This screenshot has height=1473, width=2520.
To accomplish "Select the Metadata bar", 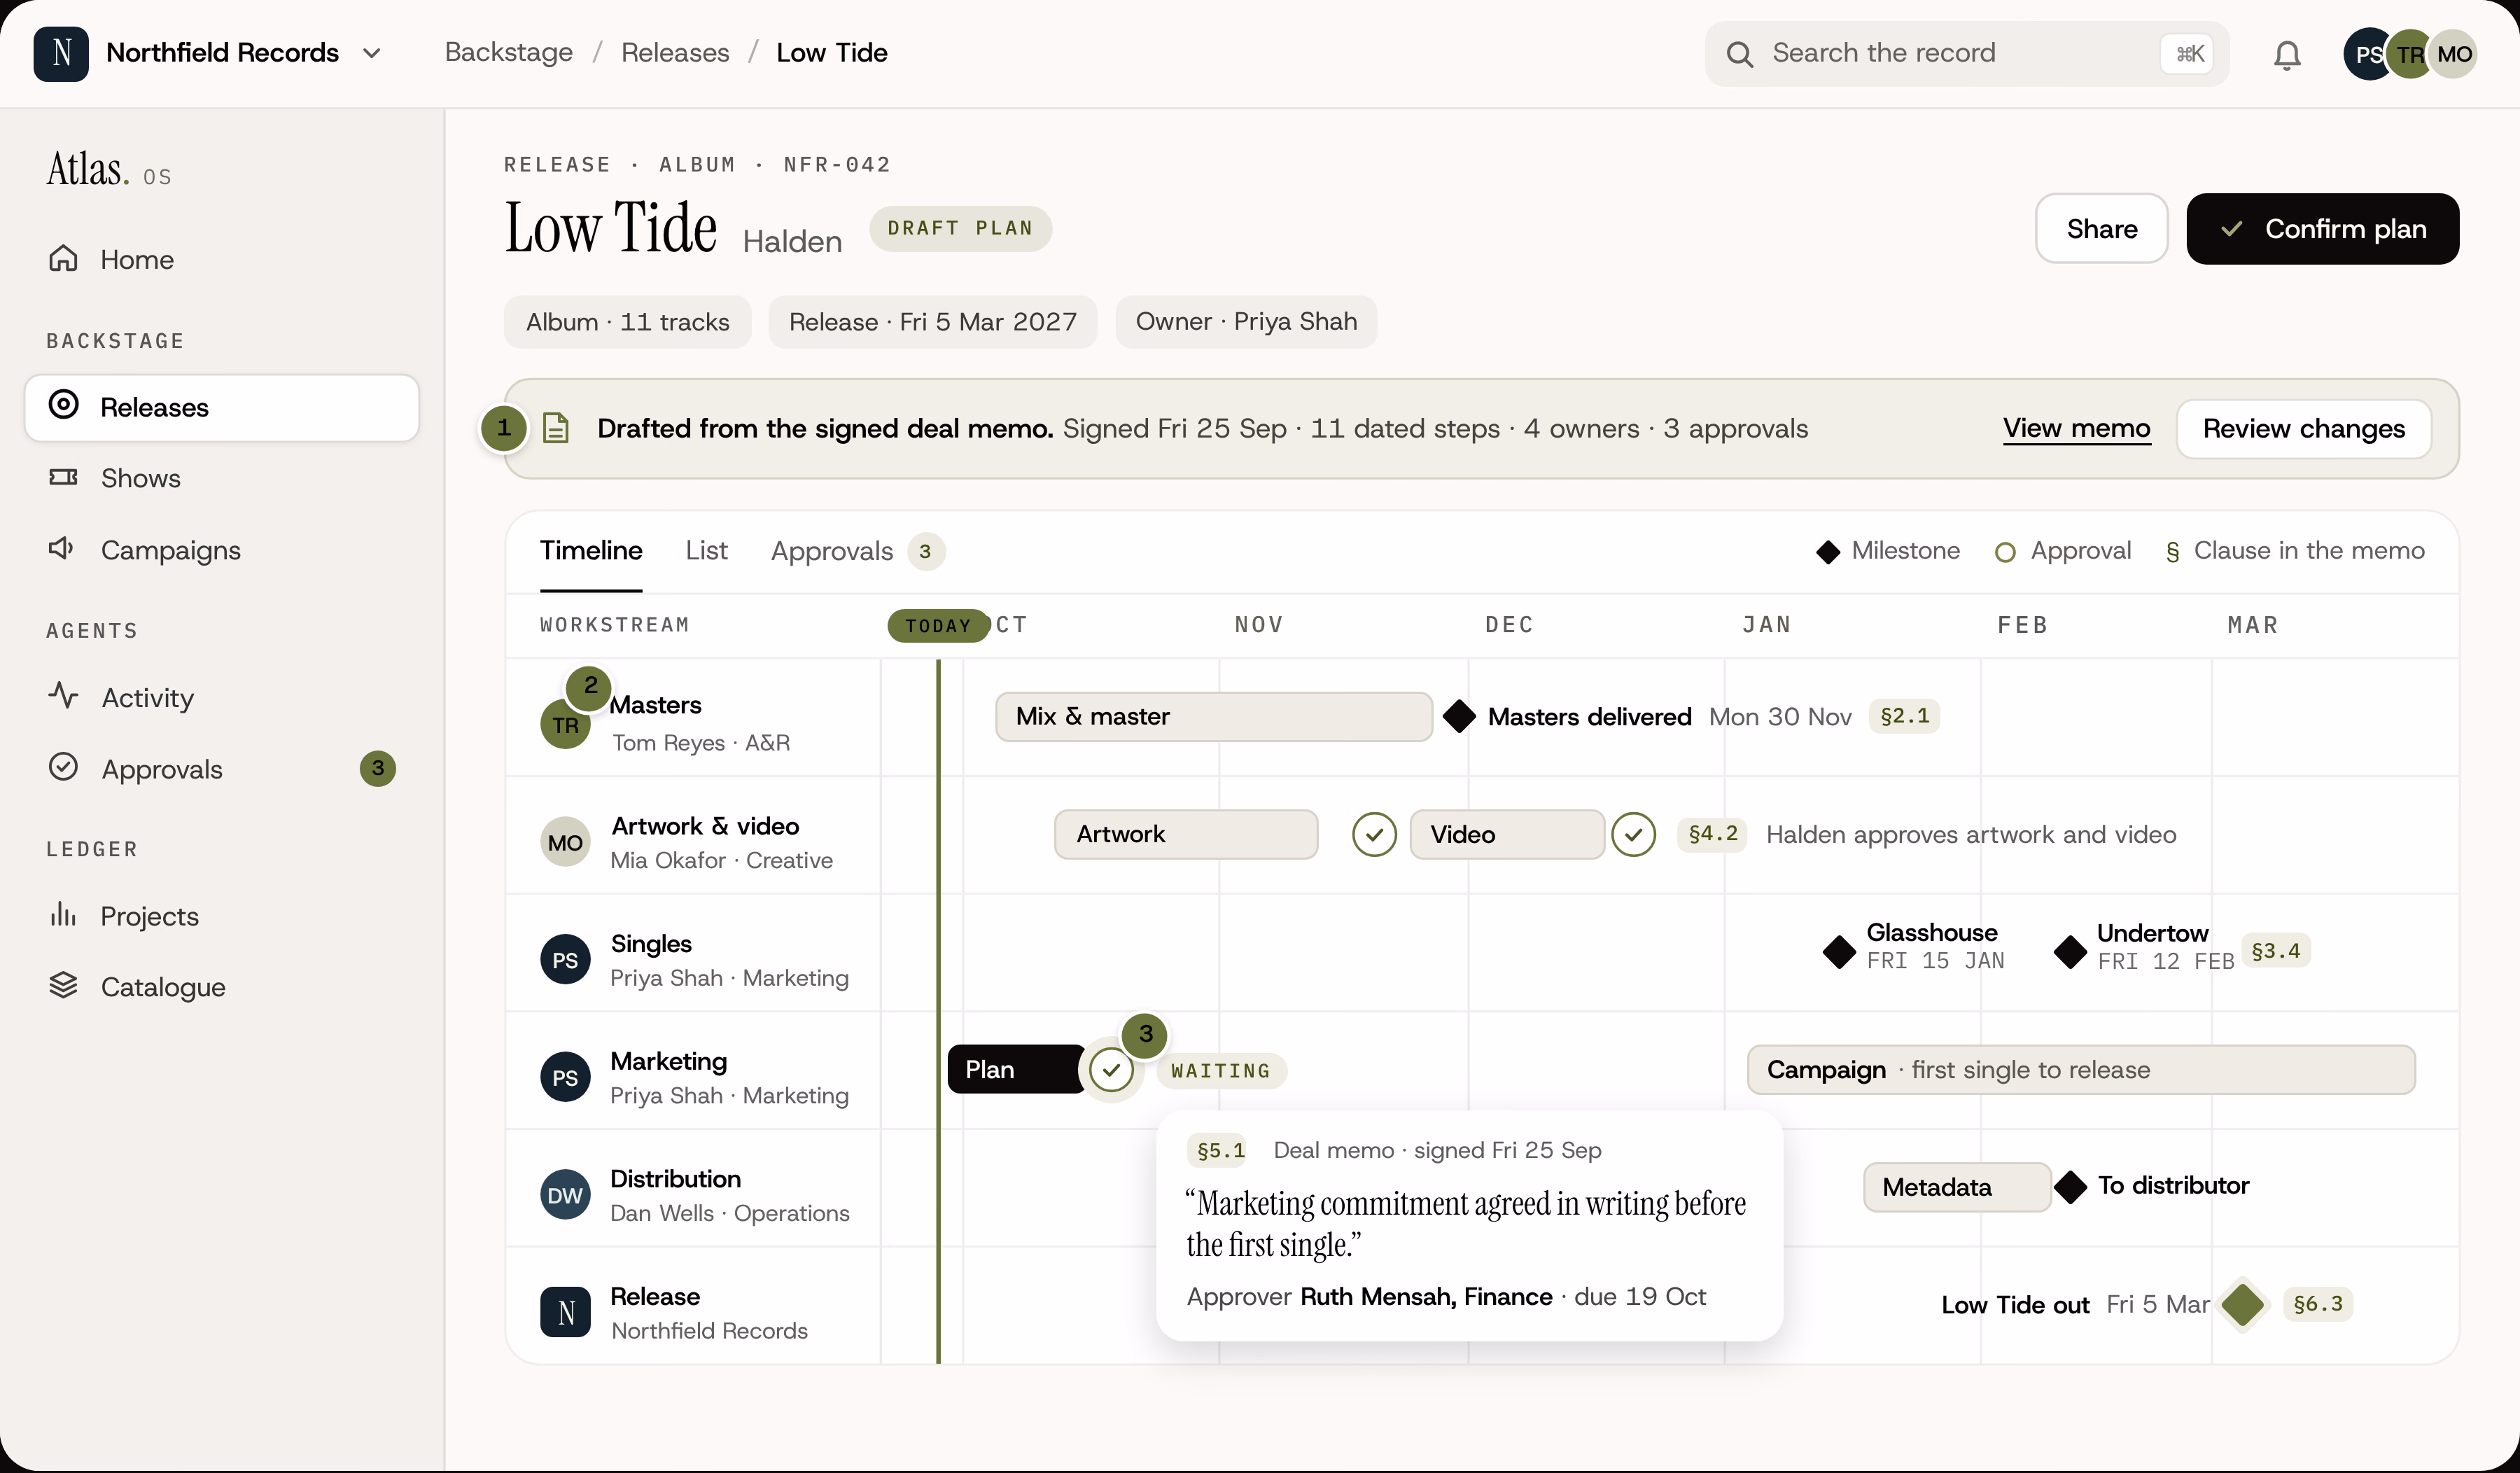I will click(x=1957, y=1187).
